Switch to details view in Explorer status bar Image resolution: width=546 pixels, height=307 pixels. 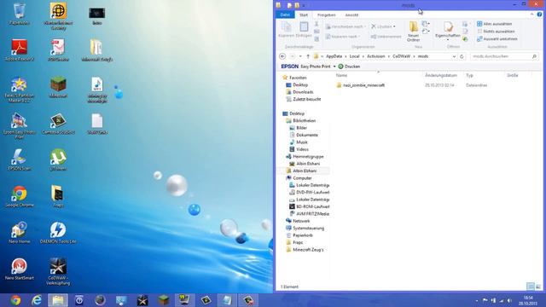tap(531, 287)
